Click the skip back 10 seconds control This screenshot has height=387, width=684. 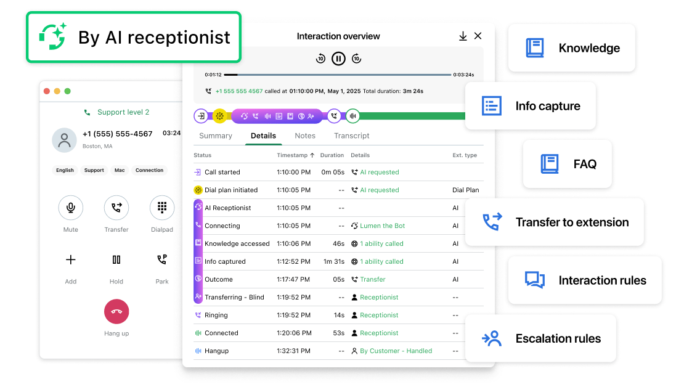pyautogui.click(x=320, y=58)
